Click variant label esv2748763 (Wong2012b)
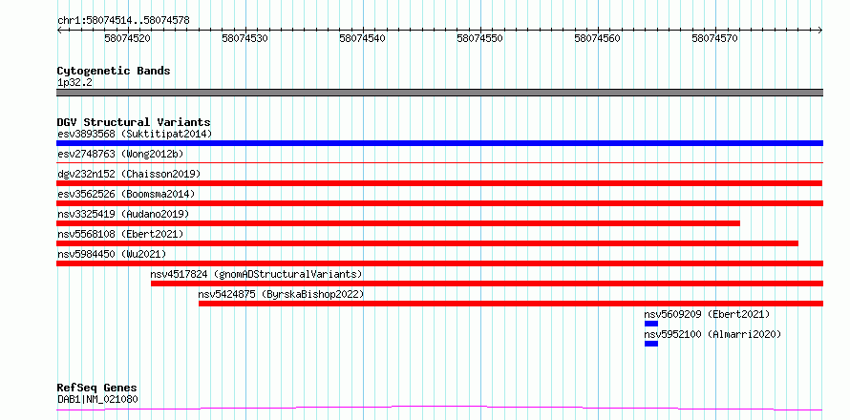850x420 pixels. pyautogui.click(x=120, y=154)
